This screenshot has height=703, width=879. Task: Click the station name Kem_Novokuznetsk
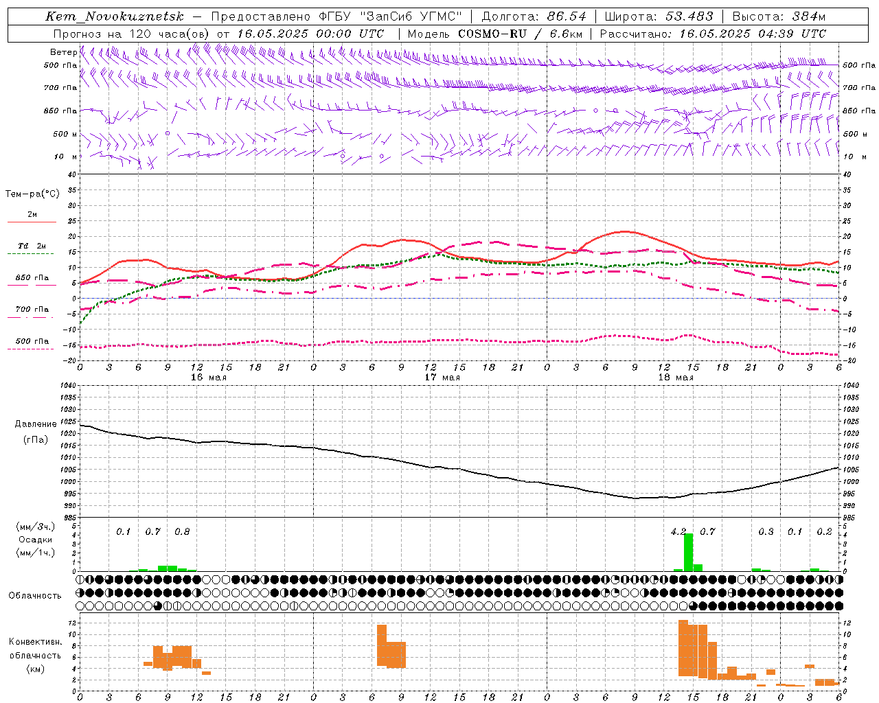click(x=115, y=16)
